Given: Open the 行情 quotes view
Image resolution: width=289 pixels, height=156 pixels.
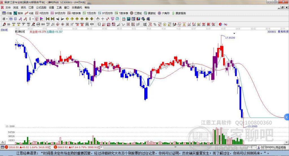Looking at the screenshot, I should pyautogui.click(x=7, y=13).
